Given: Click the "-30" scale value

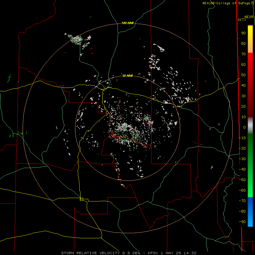Looking at the screenshot, I should coord(242,159).
